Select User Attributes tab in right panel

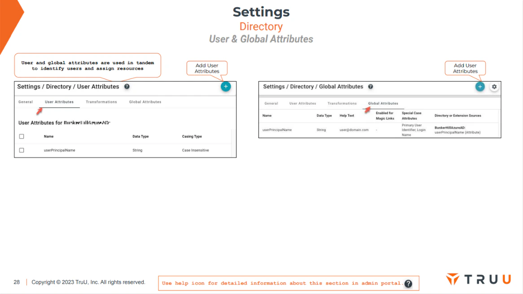[303, 103]
